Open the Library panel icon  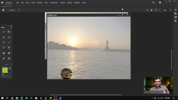(x=175, y=14)
